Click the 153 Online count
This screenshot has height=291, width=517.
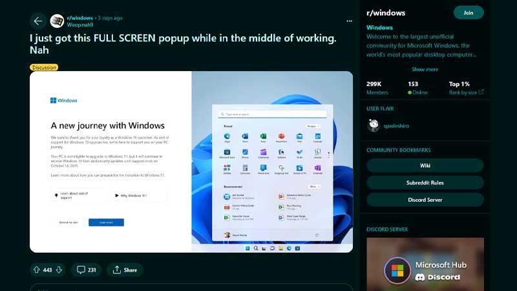point(417,88)
